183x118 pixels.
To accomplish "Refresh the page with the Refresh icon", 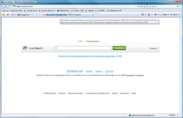I will [x=141, y=6].
